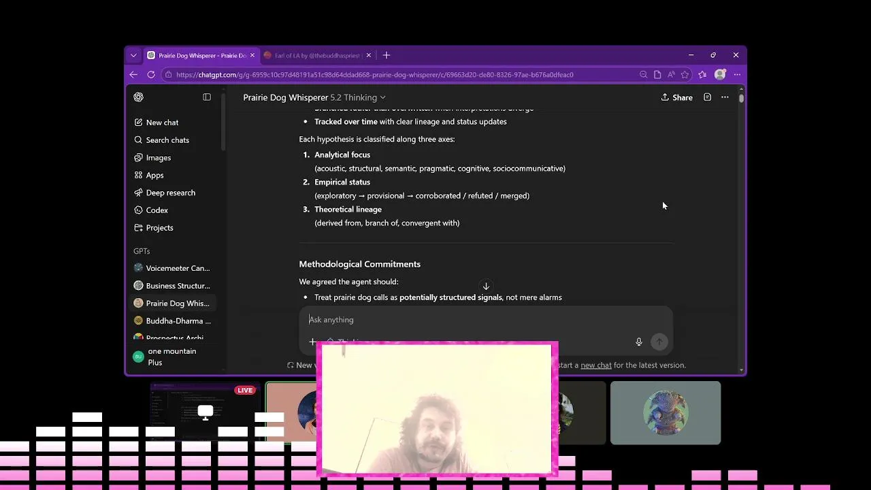
Task: Select the Business Structur... GPT
Action: pyautogui.click(x=171, y=286)
